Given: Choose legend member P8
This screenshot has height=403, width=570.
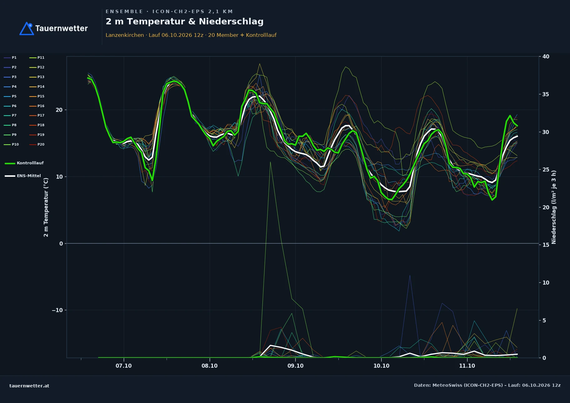Looking at the screenshot, I should pos(10,125).
